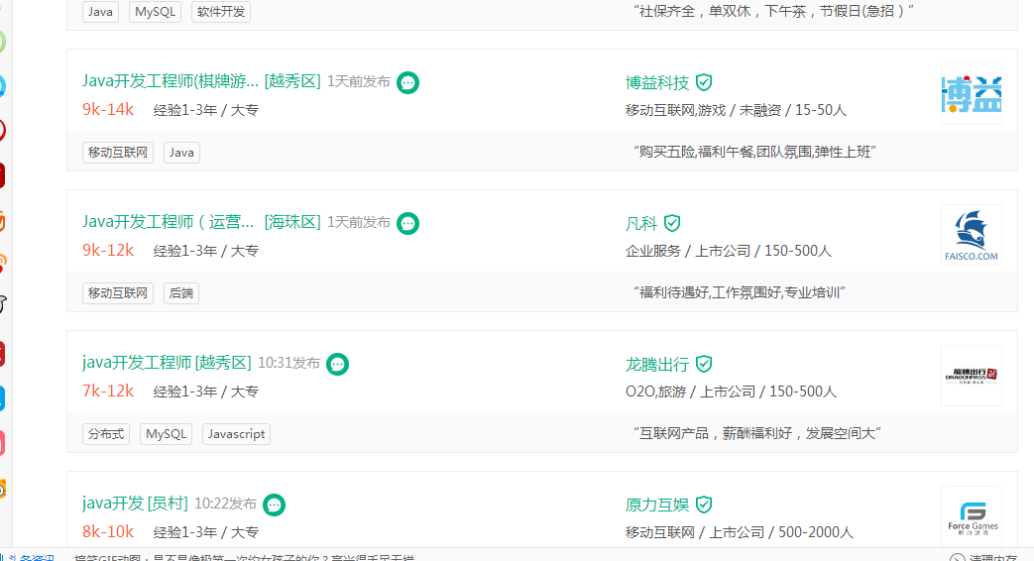The image size is (1034, 561).
Task: Select 移动互联网 tag in 博益科技 card
Action: tap(118, 153)
